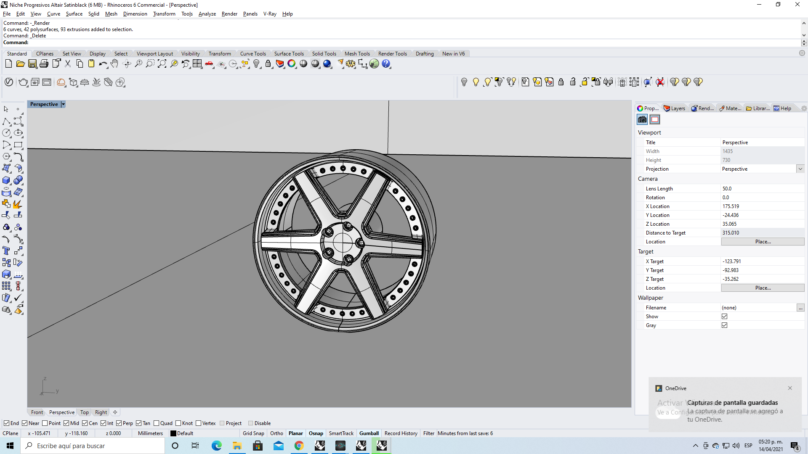The image size is (808, 454).
Task: Open the Render menu
Action: tap(229, 14)
